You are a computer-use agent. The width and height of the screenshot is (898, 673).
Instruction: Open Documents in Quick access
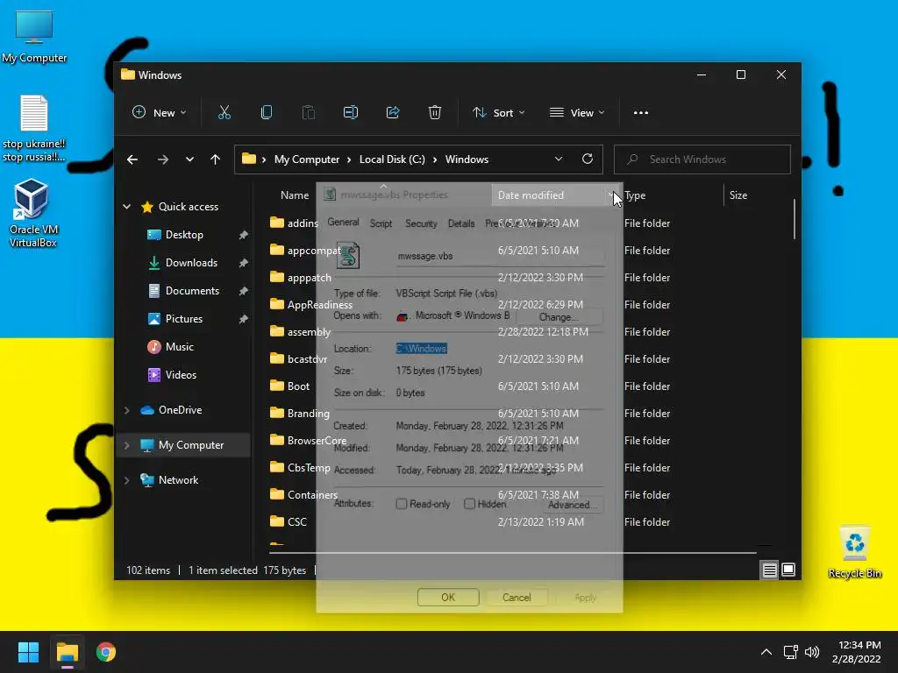192,291
